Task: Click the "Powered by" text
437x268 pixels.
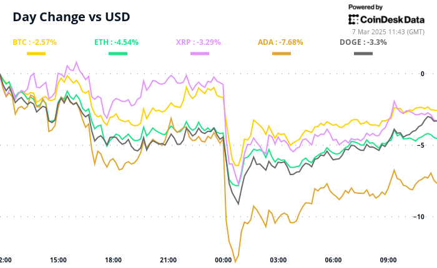Action: coord(366,7)
